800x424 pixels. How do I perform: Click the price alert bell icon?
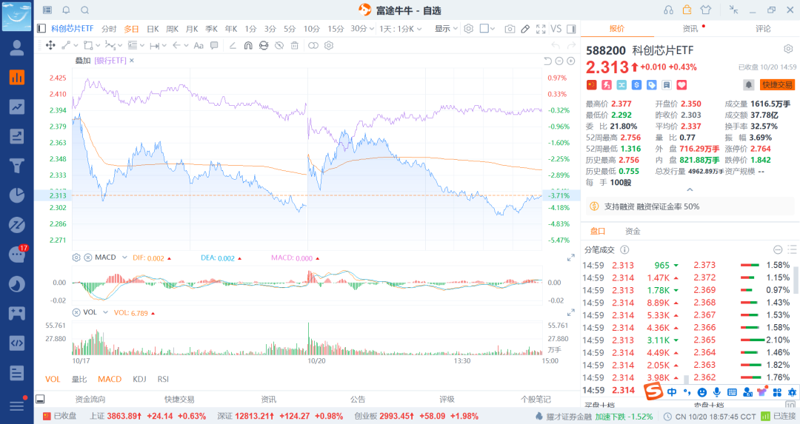click(748, 85)
